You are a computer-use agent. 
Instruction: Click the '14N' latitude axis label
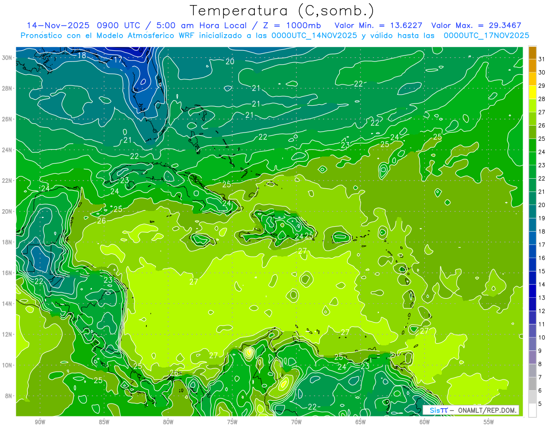(x=7, y=303)
